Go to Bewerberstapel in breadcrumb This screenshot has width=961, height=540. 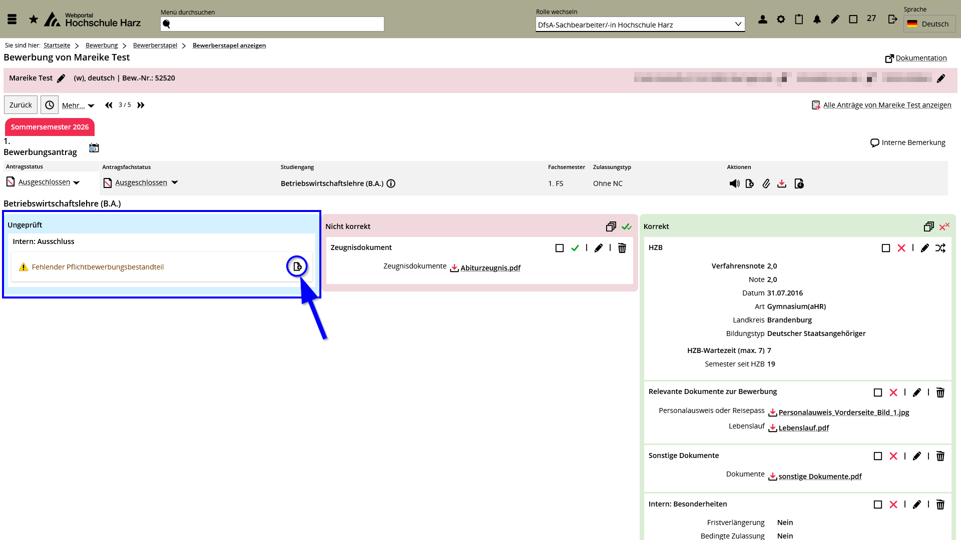point(155,45)
